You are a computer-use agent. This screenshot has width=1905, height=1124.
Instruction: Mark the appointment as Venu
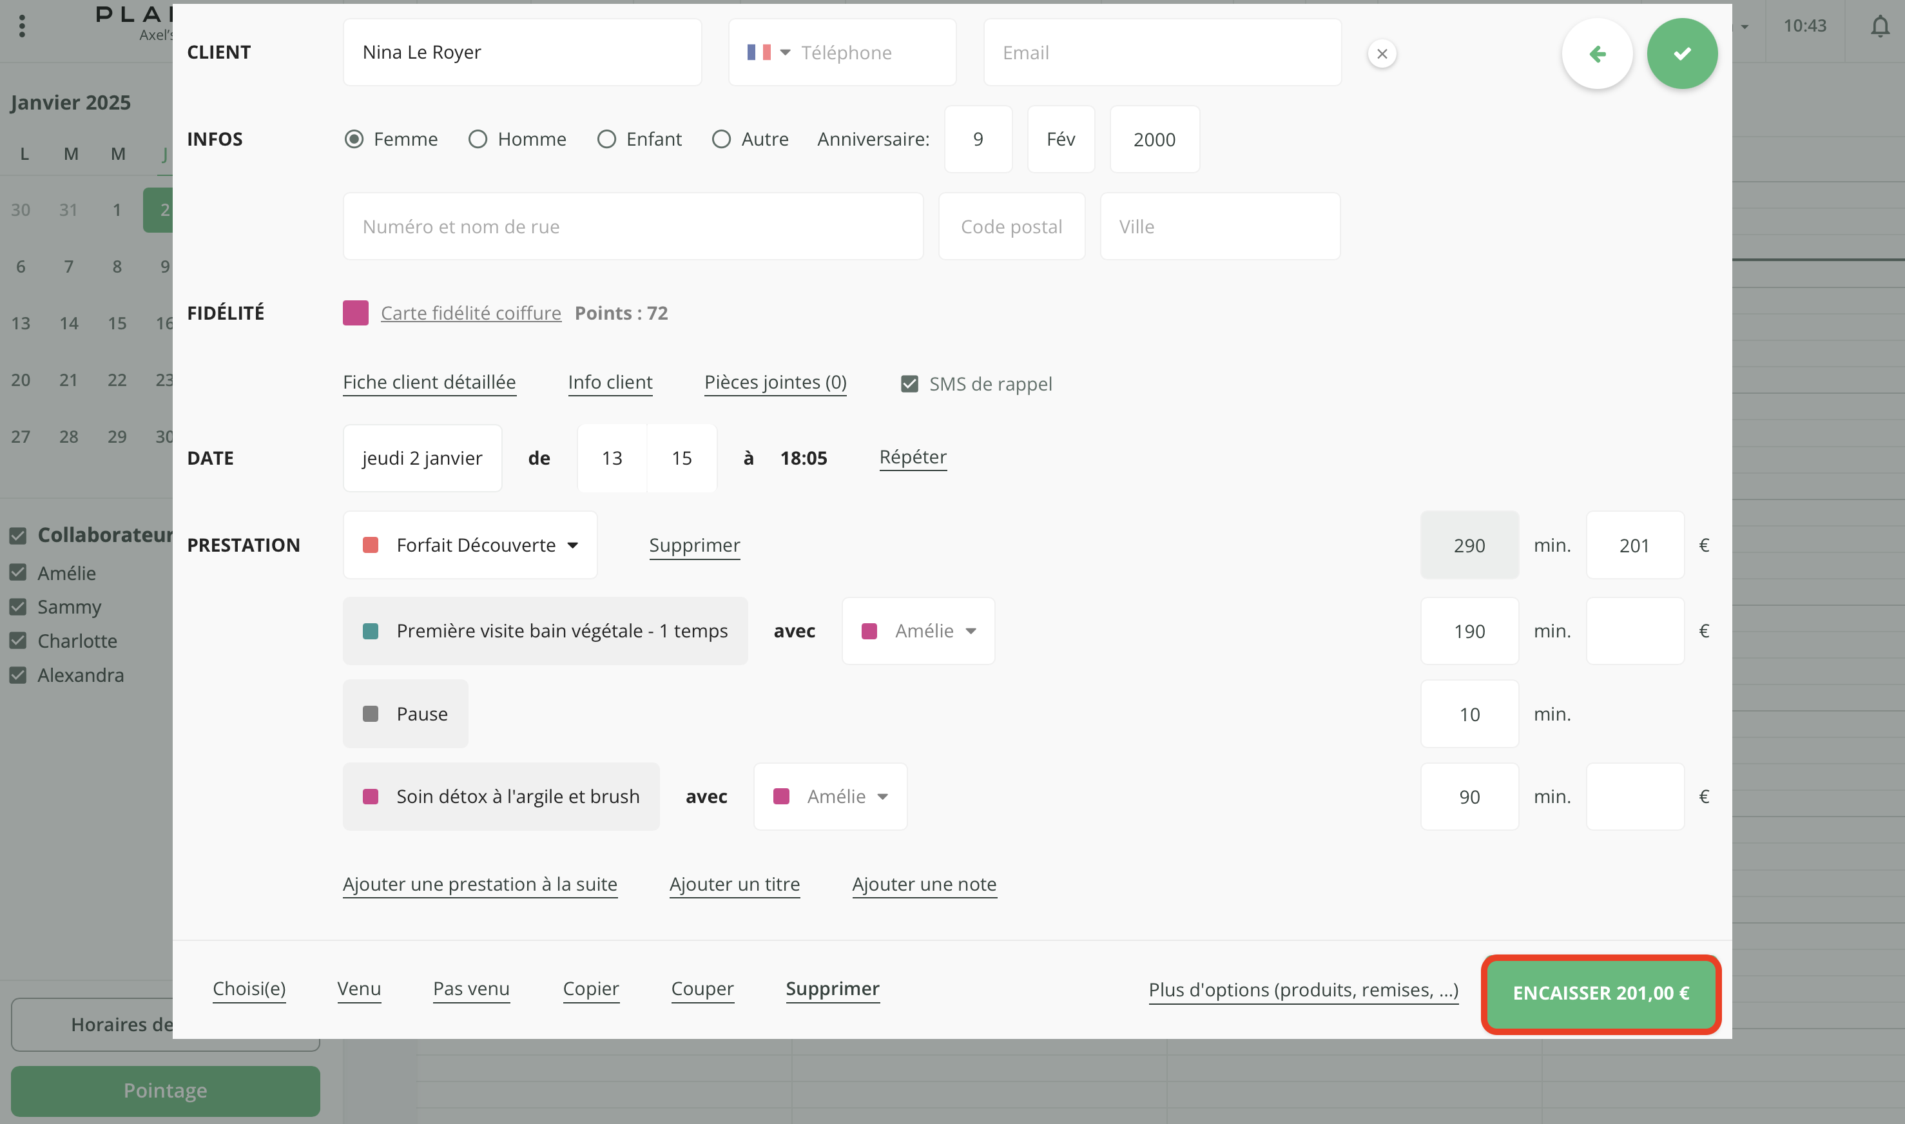coord(359,989)
